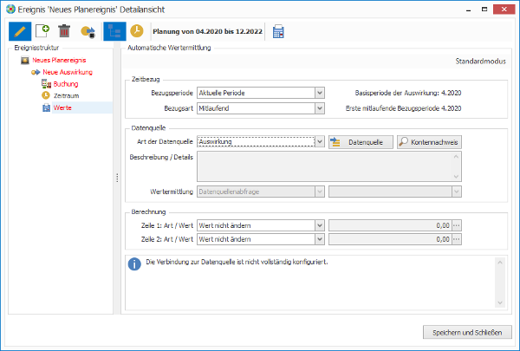Click the Zeile 2 value field showing 0,00
This screenshot has height=351, width=520.
[390, 239]
